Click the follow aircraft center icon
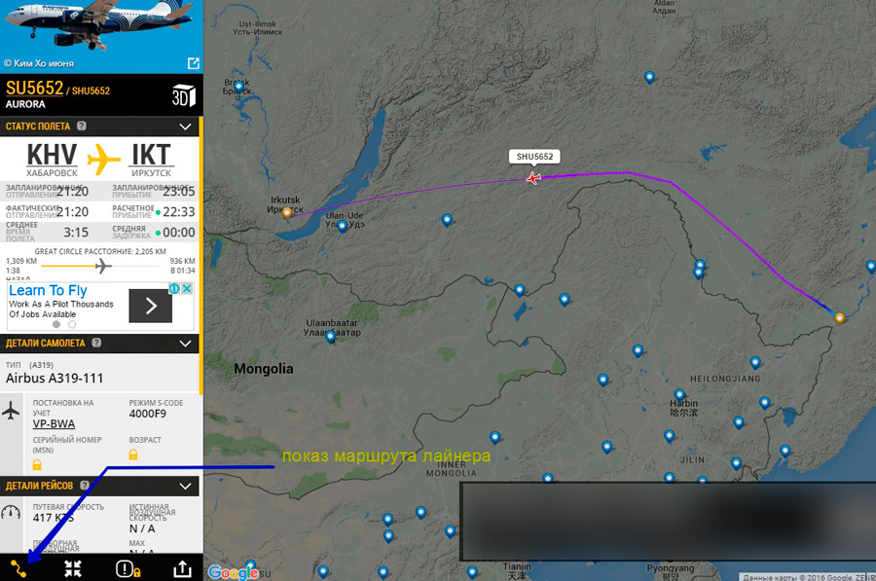 [x=73, y=568]
